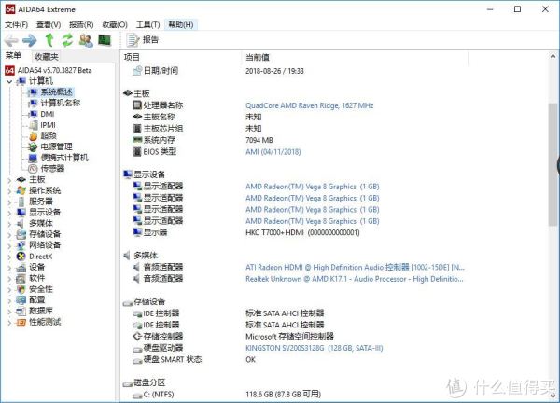Viewport: 560px width, 403px height.
Task: Open the 帮助(H) menu
Action: 181,24
